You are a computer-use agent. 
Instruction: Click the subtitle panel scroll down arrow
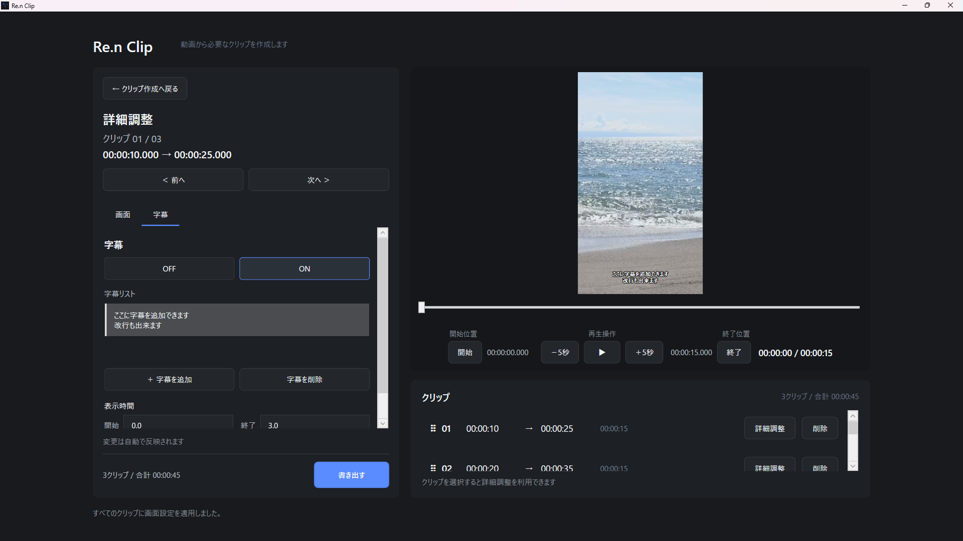pyautogui.click(x=383, y=423)
